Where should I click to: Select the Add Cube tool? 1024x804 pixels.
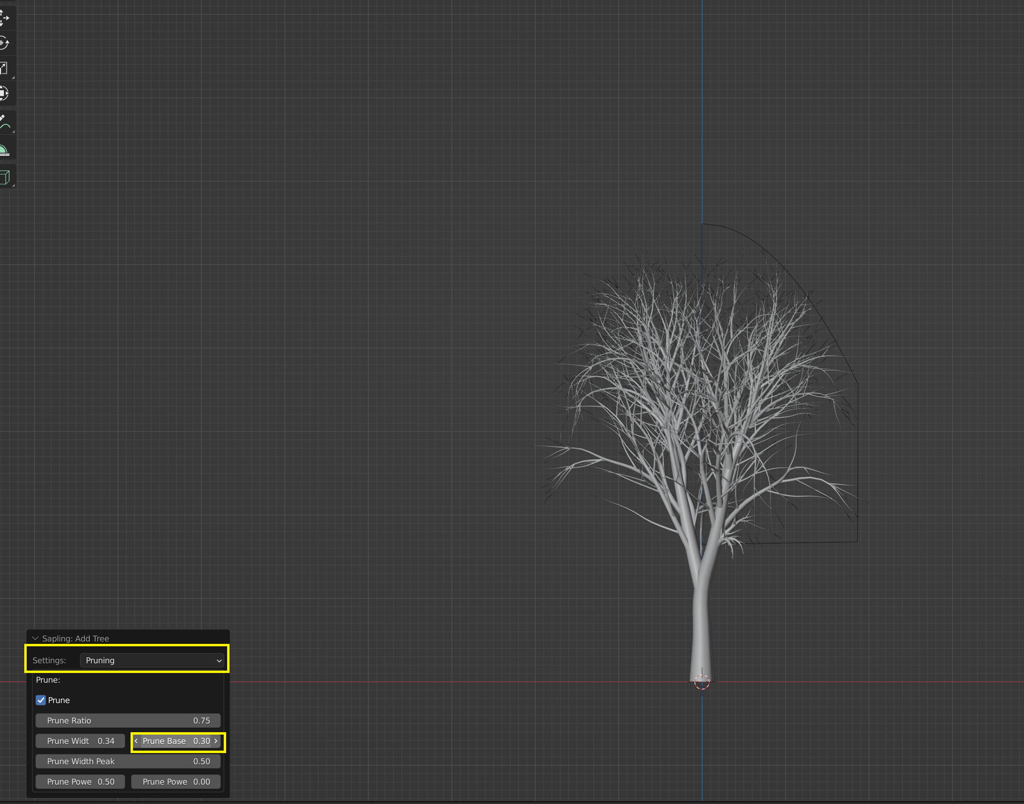(5, 177)
